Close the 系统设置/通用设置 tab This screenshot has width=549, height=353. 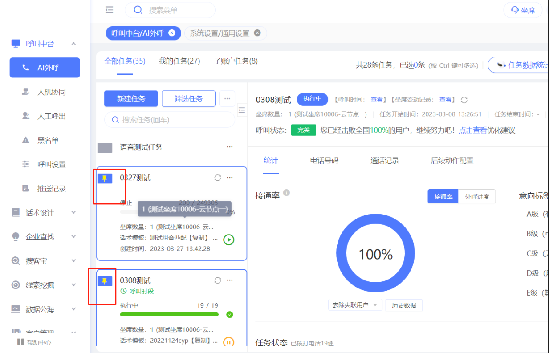[257, 33]
